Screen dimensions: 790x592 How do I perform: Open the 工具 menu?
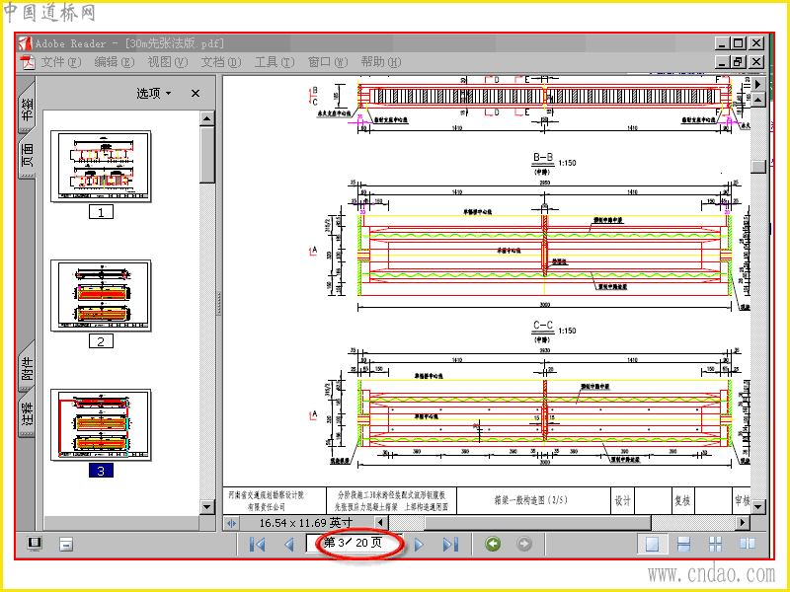pyautogui.click(x=275, y=62)
